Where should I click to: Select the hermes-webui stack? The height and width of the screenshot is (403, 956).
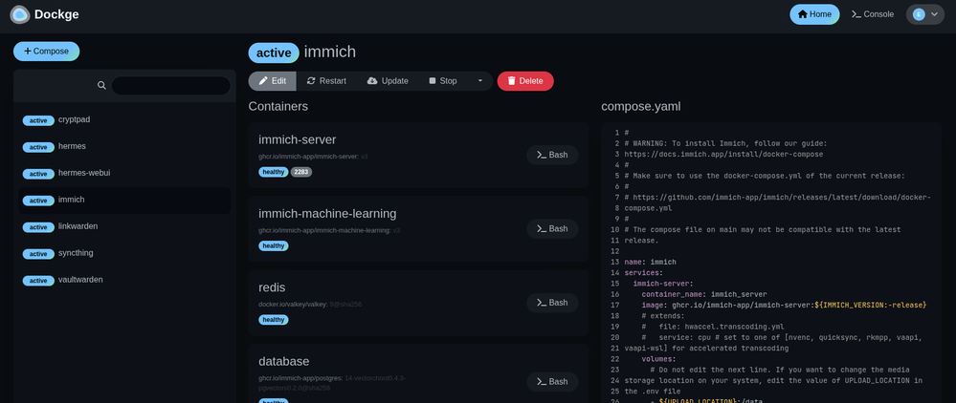tap(124, 174)
